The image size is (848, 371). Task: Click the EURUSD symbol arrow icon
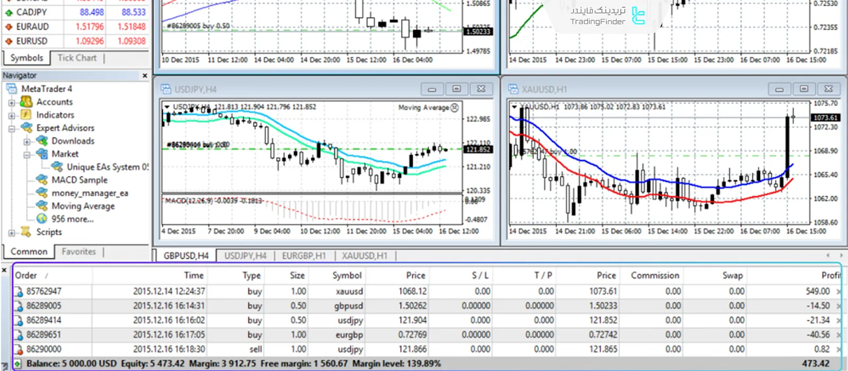click(8, 41)
